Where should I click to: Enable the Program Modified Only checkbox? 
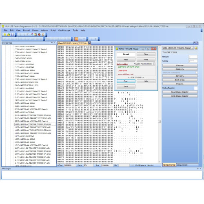[154, 64]
